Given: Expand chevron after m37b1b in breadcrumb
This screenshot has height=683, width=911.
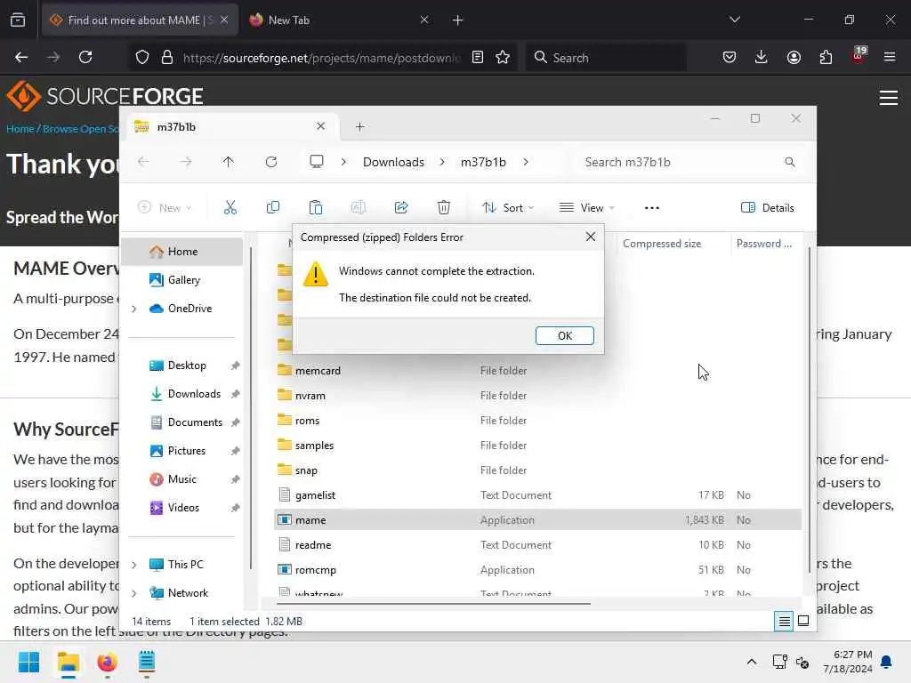Looking at the screenshot, I should pyautogui.click(x=526, y=162).
